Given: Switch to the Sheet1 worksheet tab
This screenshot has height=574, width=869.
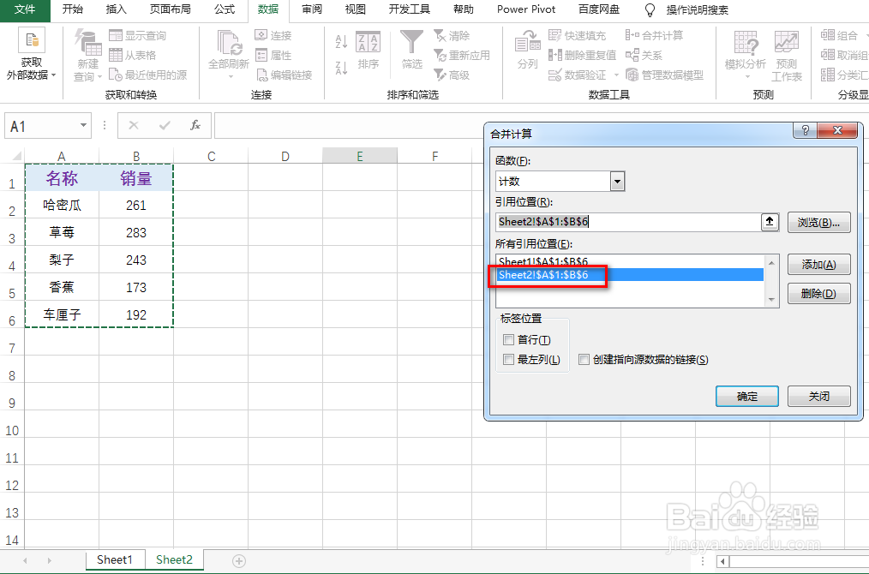Looking at the screenshot, I should point(115,559).
